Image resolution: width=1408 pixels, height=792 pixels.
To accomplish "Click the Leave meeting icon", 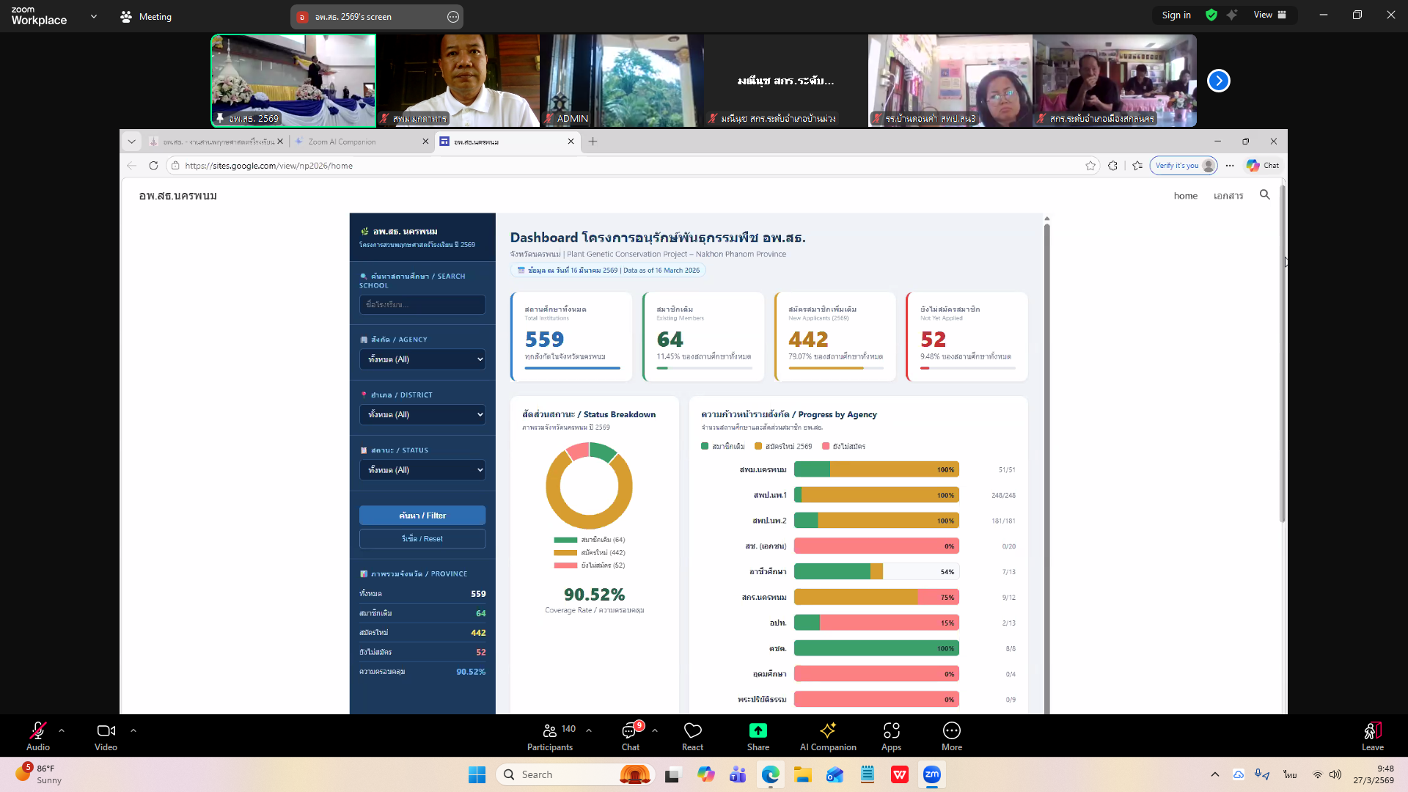I will coord(1372,730).
